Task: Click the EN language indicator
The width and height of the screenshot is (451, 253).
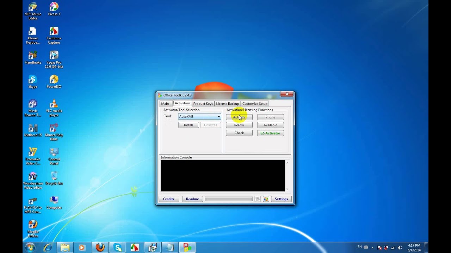Action: point(359,247)
